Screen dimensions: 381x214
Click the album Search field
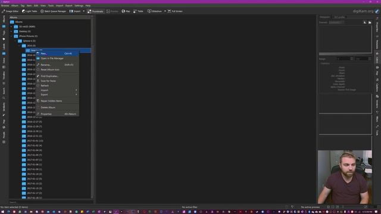coord(51,202)
